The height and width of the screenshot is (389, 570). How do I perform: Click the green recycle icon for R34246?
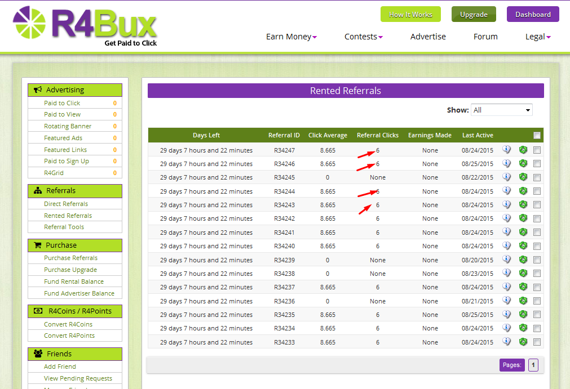point(523,163)
